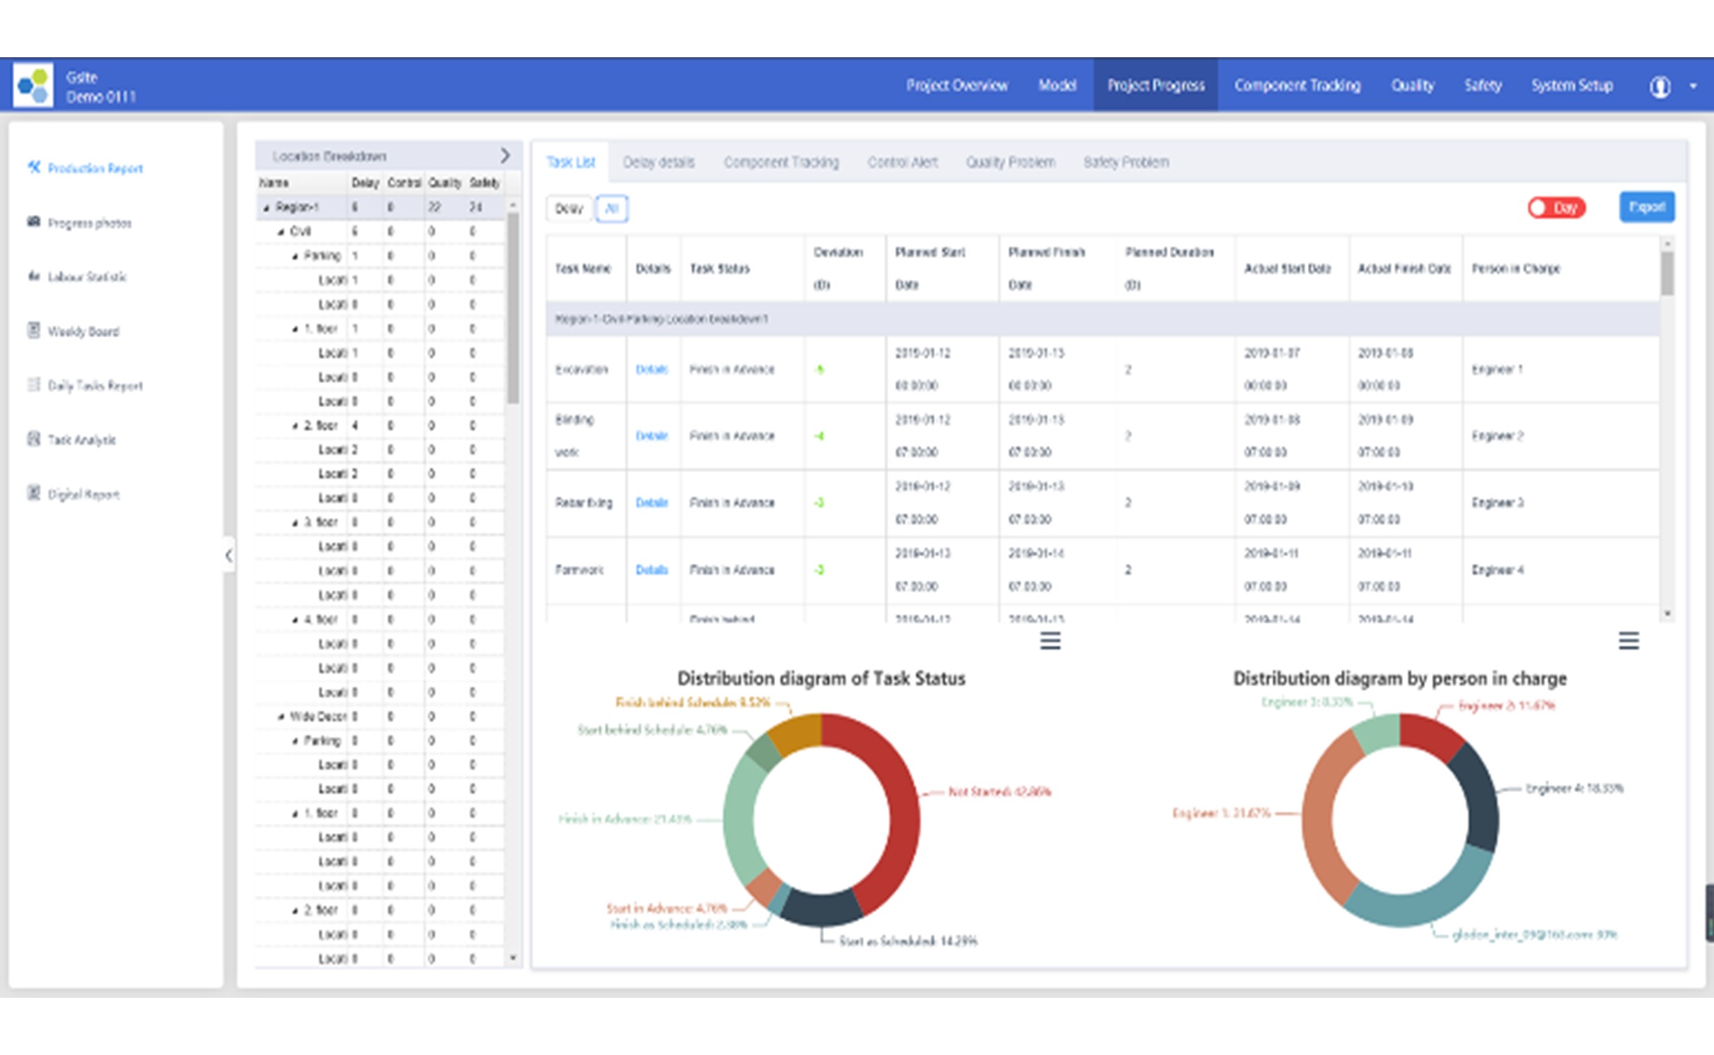Open dropdown arrow beside profile icon
Viewport: 1714px width, 1055px height.
coord(1693,87)
